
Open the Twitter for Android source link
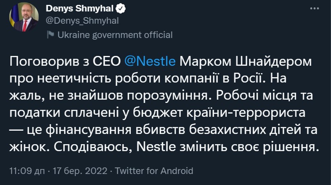click(154, 171)
